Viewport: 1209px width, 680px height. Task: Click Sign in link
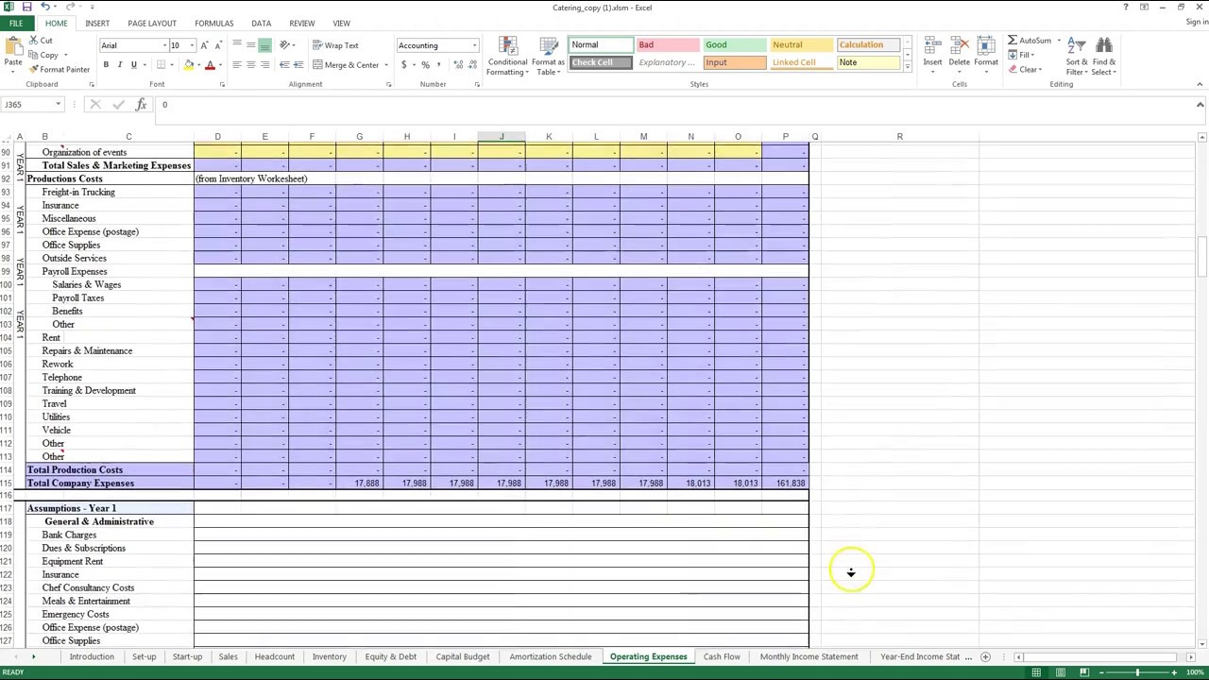[x=1196, y=23]
